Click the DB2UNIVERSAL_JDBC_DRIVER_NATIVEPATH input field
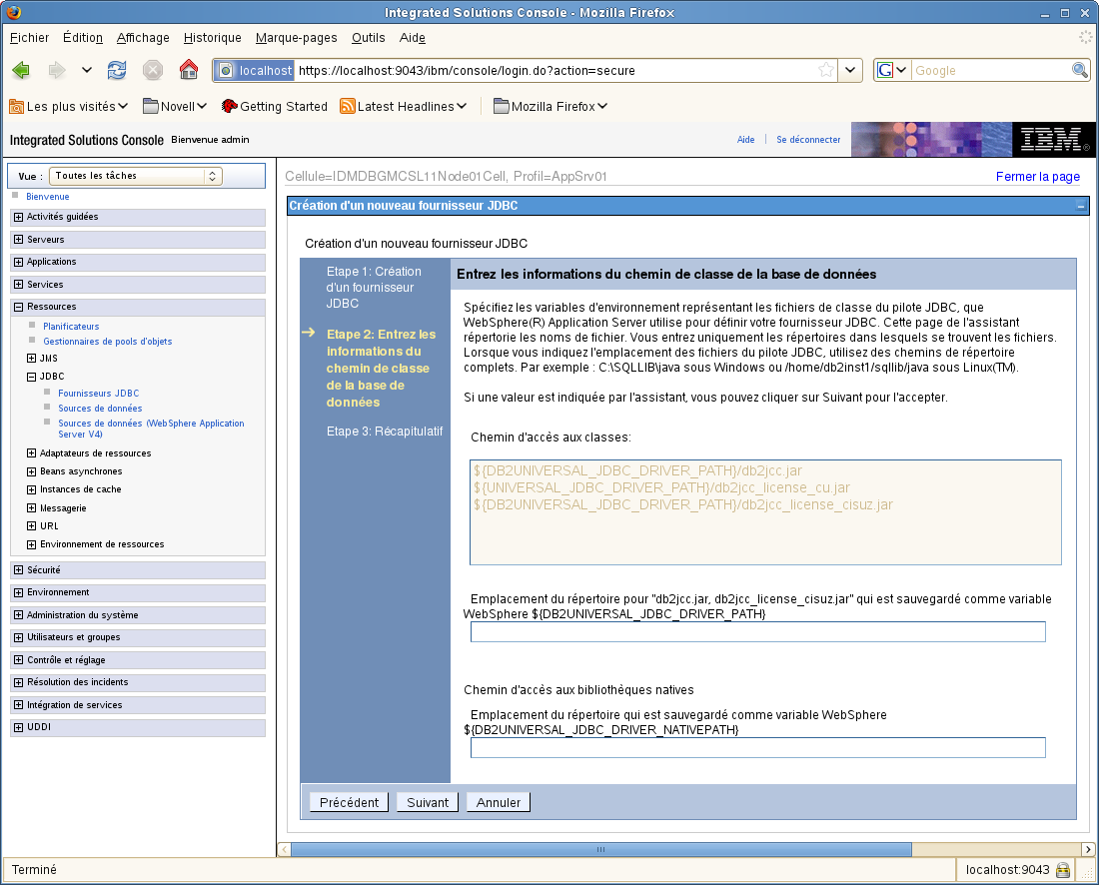Image resolution: width=1099 pixels, height=885 pixels. 757,748
